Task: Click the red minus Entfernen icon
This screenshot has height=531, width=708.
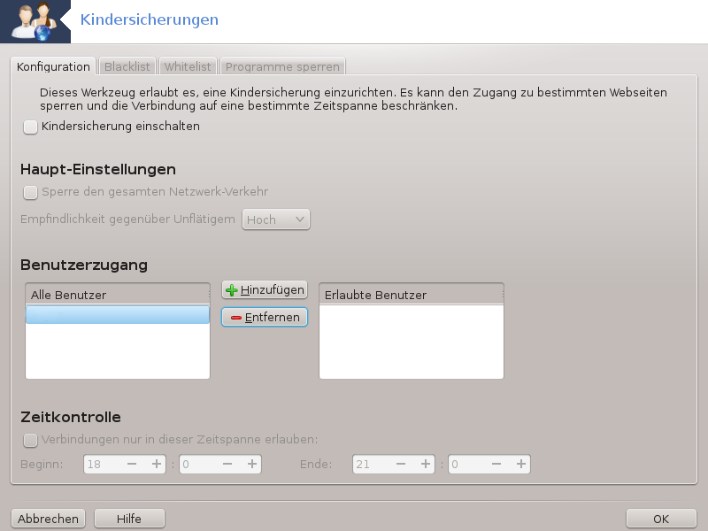Action: coord(235,318)
